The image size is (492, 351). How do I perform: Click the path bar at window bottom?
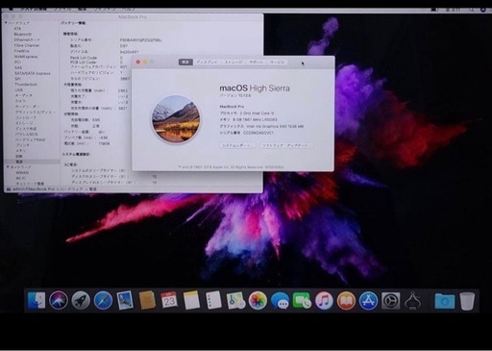[134, 189]
